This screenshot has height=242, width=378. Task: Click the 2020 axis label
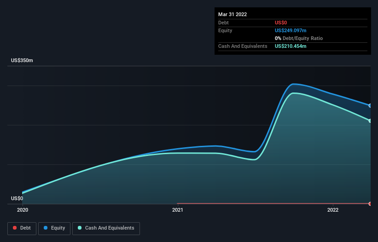pos(23,210)
